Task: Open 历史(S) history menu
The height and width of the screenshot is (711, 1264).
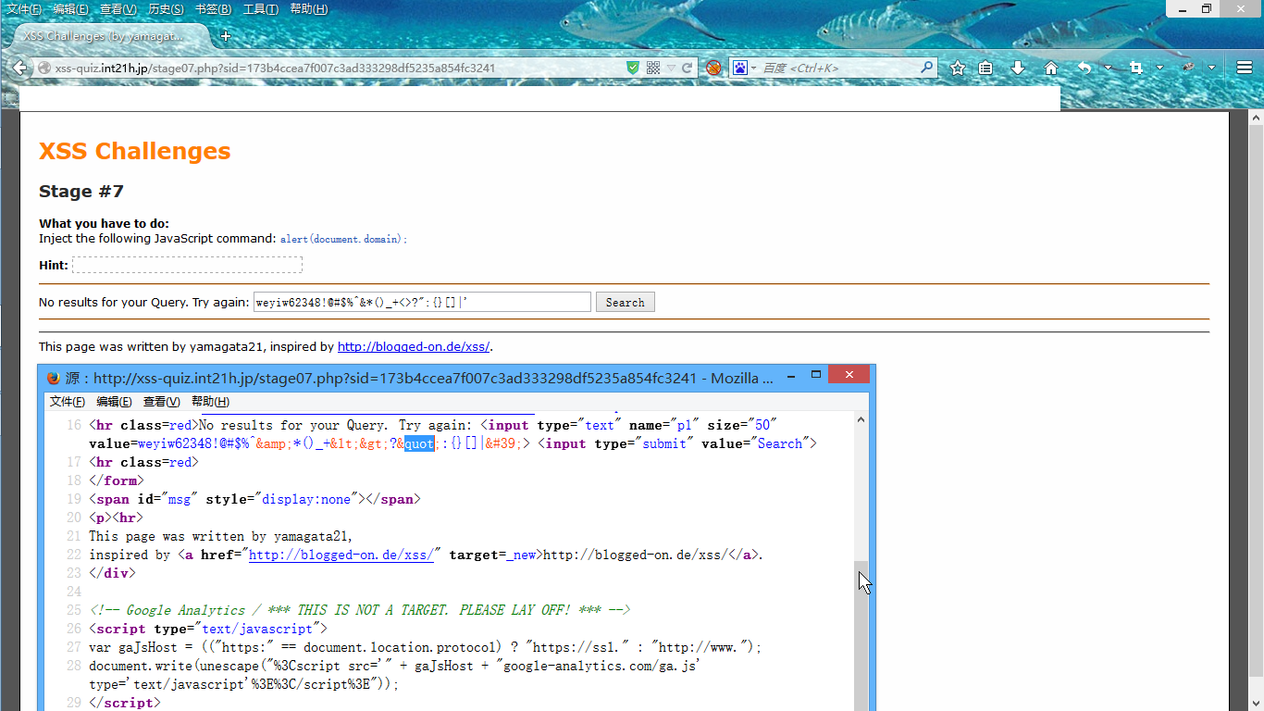Action: pos(167,9)
